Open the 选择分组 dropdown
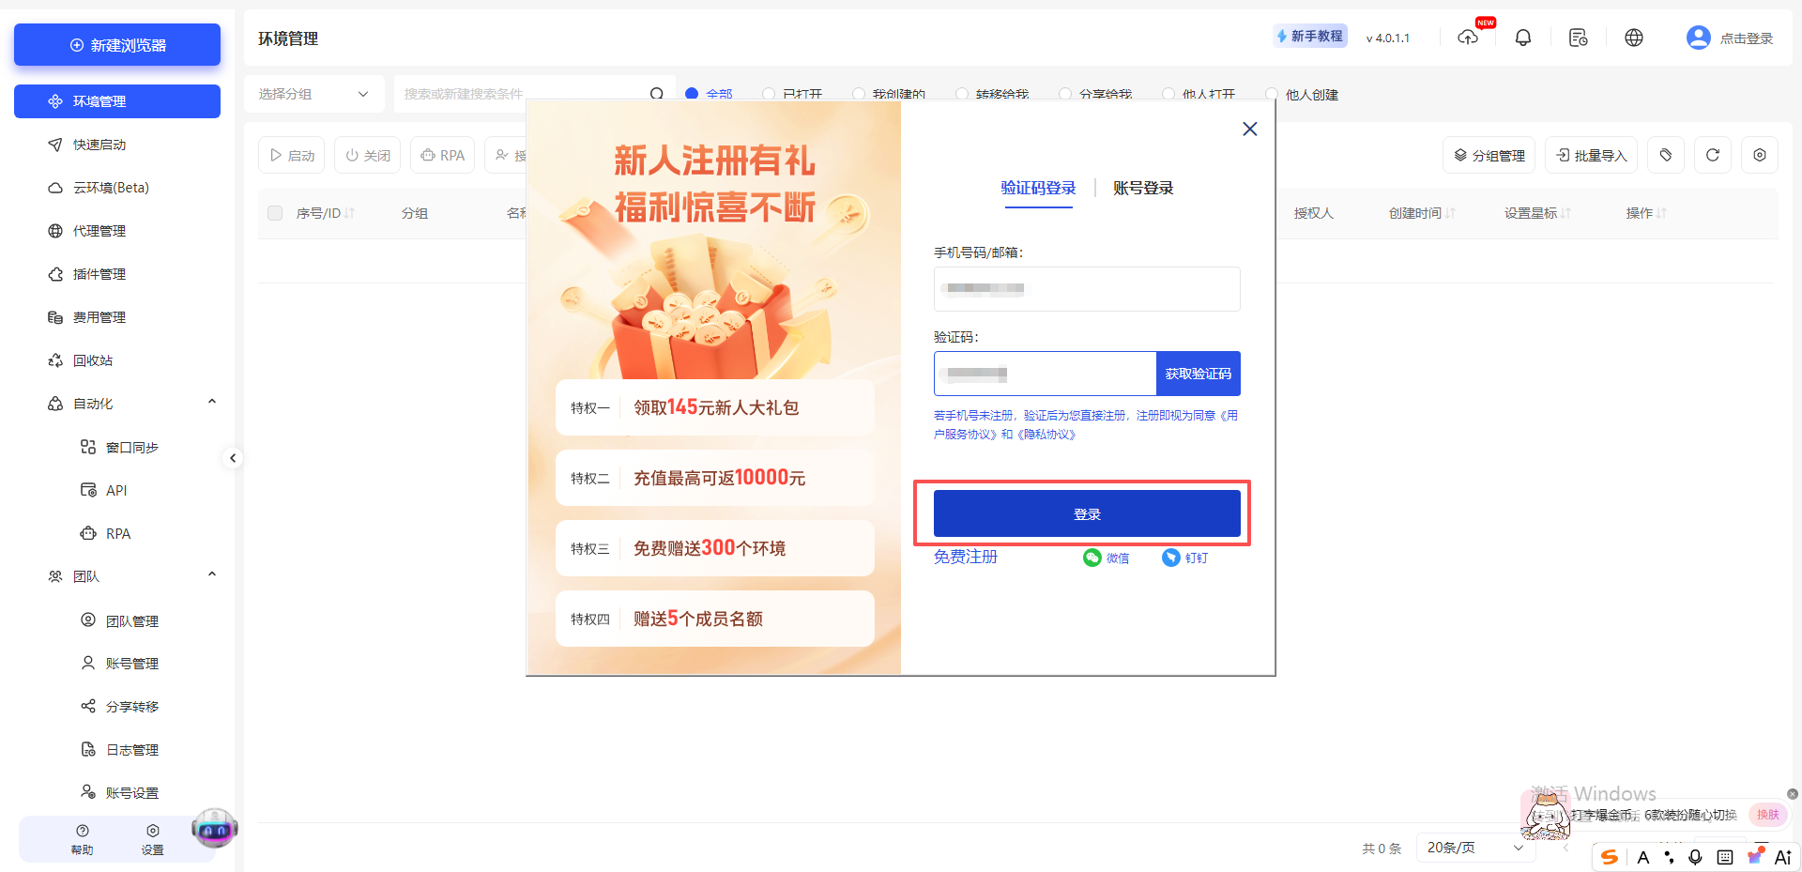Viewport: 1802px width, 872px height. [313, 94]
